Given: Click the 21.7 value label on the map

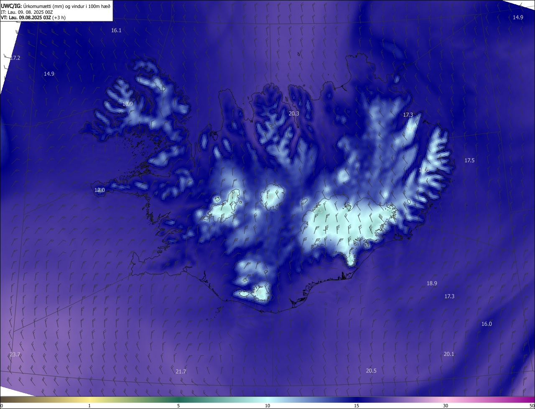Looking at the screenshot, I should tap(181, 372).
